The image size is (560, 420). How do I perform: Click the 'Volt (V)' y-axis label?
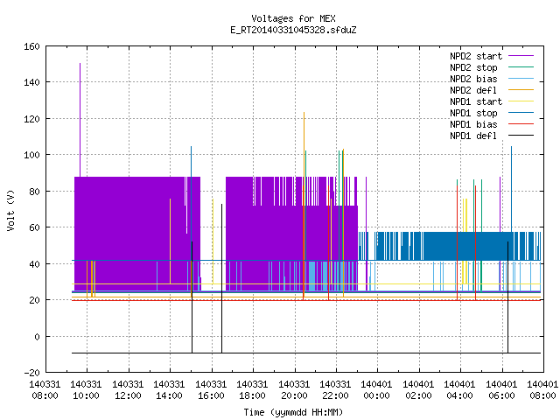(10, 210)
